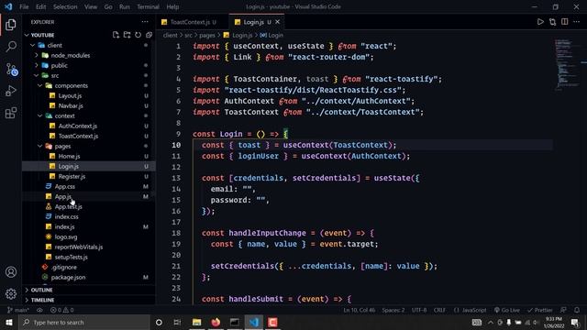
Task: Open File Explorer from the taskbar
Action: pyautogui.click(x=196, y=322)
